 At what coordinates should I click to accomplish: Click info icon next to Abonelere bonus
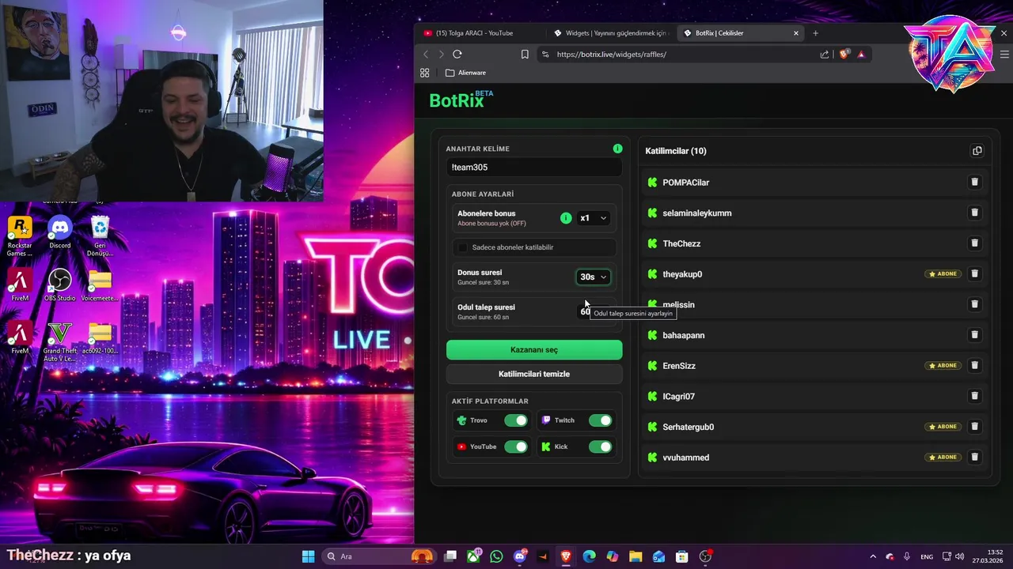(566, 218)
